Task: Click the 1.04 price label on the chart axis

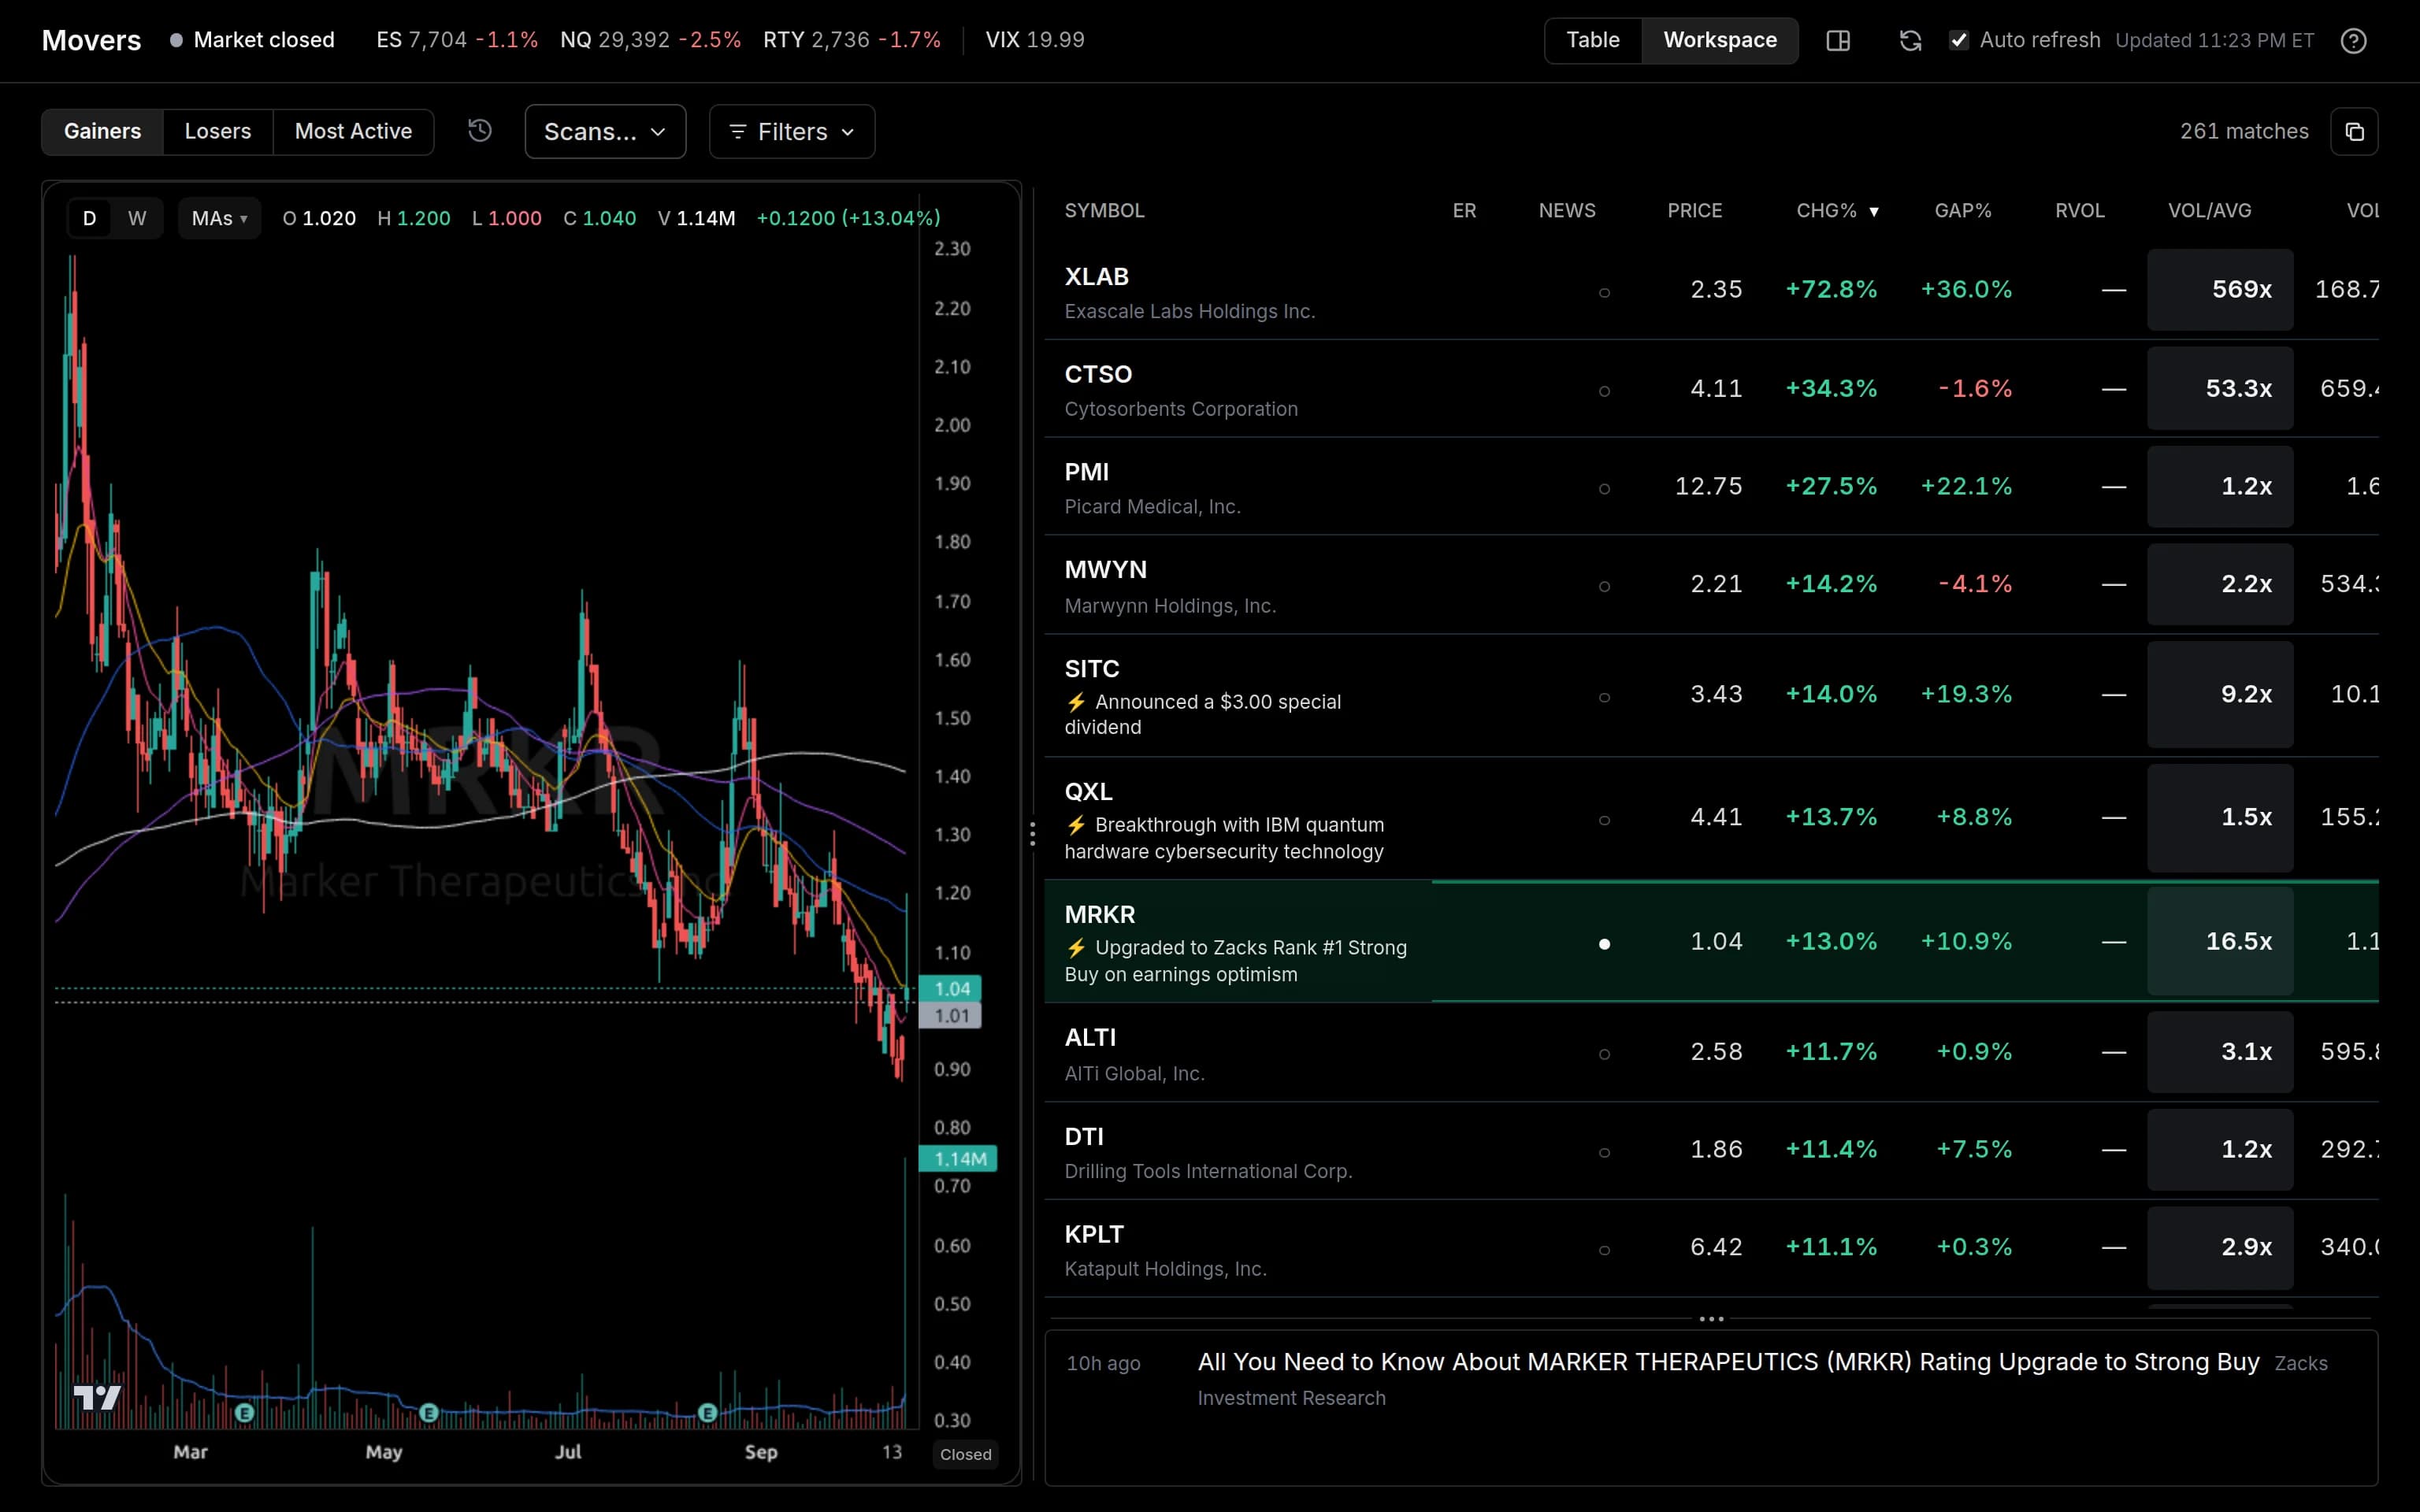Action: pyautogui.click(x=951, y=989)
